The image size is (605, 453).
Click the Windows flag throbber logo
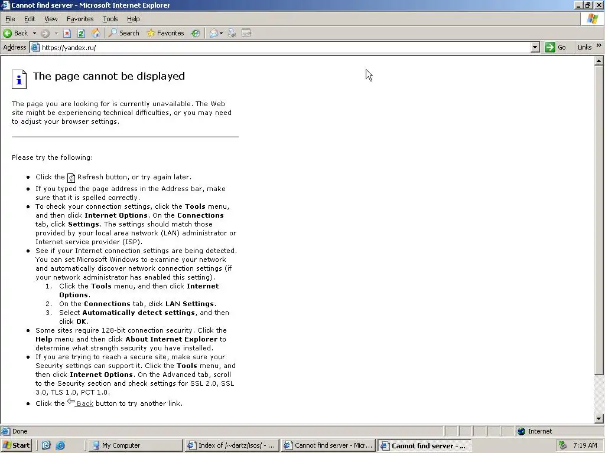click(x=592, y=19)
